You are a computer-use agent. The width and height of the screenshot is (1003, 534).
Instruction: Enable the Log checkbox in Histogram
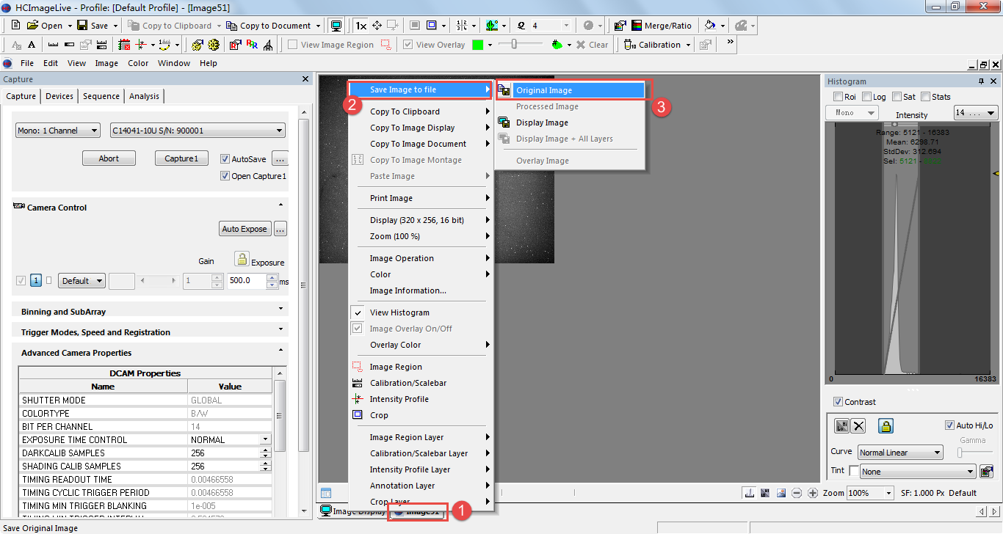(x=867, y=97)
